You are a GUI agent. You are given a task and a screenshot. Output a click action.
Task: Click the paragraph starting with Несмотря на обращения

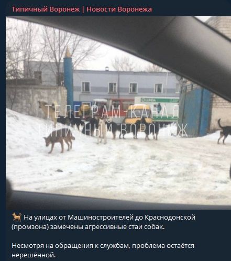click(x=103, y=251)
